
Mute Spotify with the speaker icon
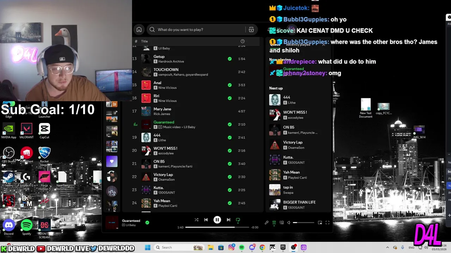pos(289,222)
